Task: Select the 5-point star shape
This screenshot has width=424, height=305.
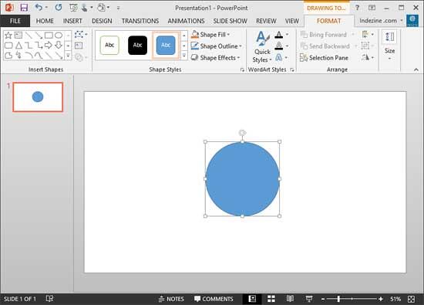Action: tap(8, 36)
